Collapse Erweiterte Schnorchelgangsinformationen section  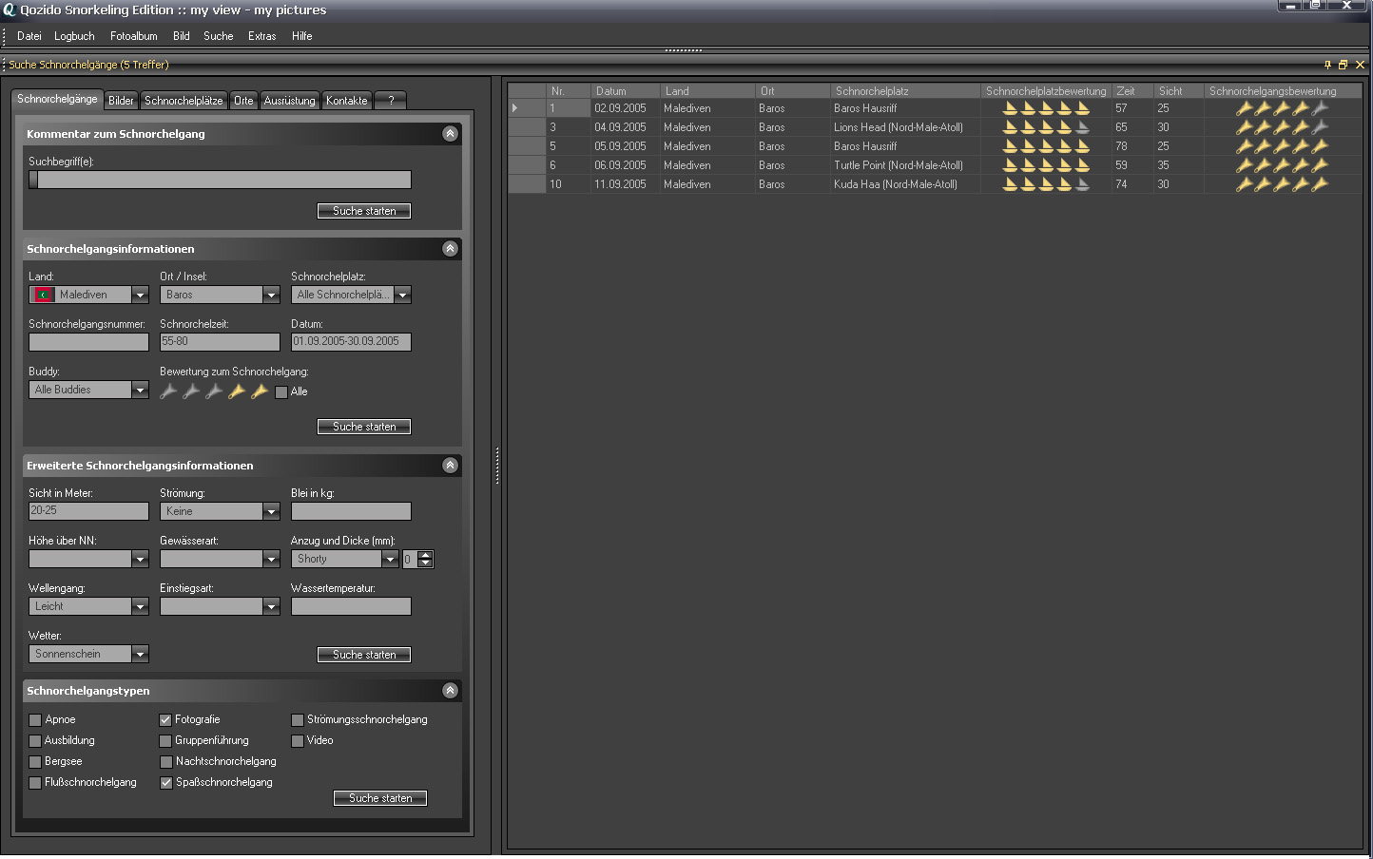tap(451, 466)
